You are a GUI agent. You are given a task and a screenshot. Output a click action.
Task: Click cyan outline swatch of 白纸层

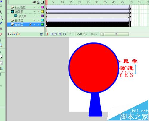[x=42, y=20]
